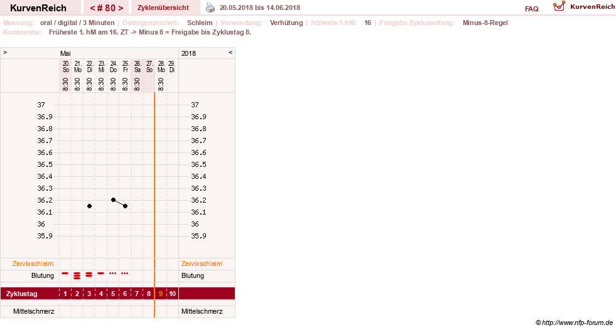
Task: Open the Zyklenübersicht tab
Action: (x=163, y=8)
